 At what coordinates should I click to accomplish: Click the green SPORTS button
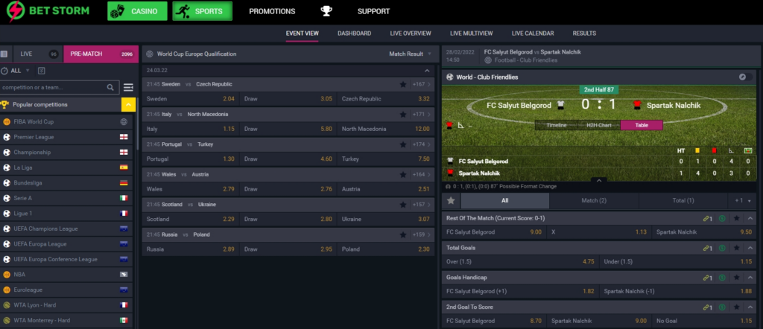coord(202,11)
